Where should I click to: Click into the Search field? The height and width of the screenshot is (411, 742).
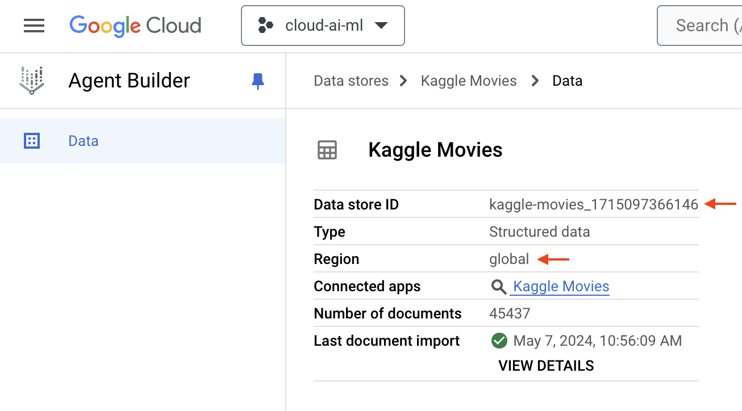click(x=699, y=26)
